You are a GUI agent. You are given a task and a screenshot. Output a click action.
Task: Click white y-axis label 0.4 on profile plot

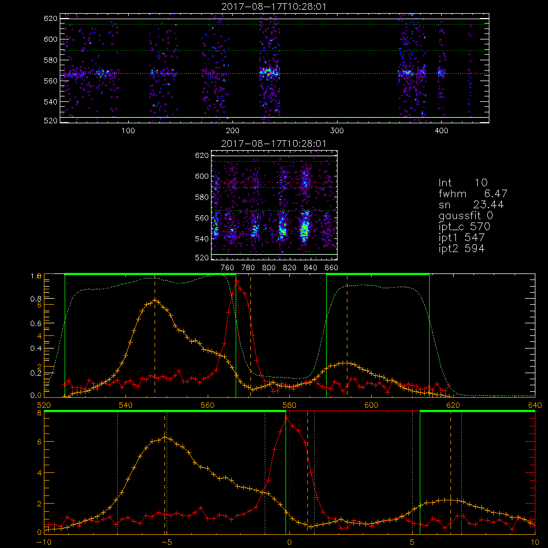35,349
